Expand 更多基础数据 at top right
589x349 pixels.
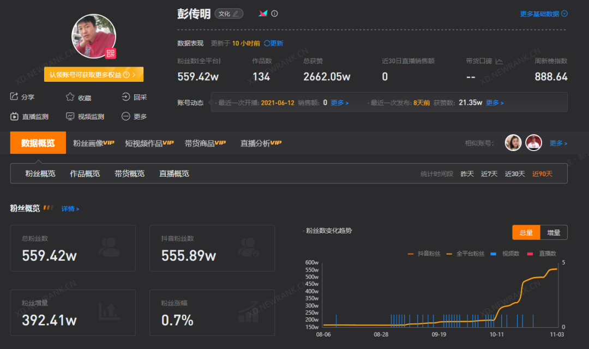click(x=544, y=14)
